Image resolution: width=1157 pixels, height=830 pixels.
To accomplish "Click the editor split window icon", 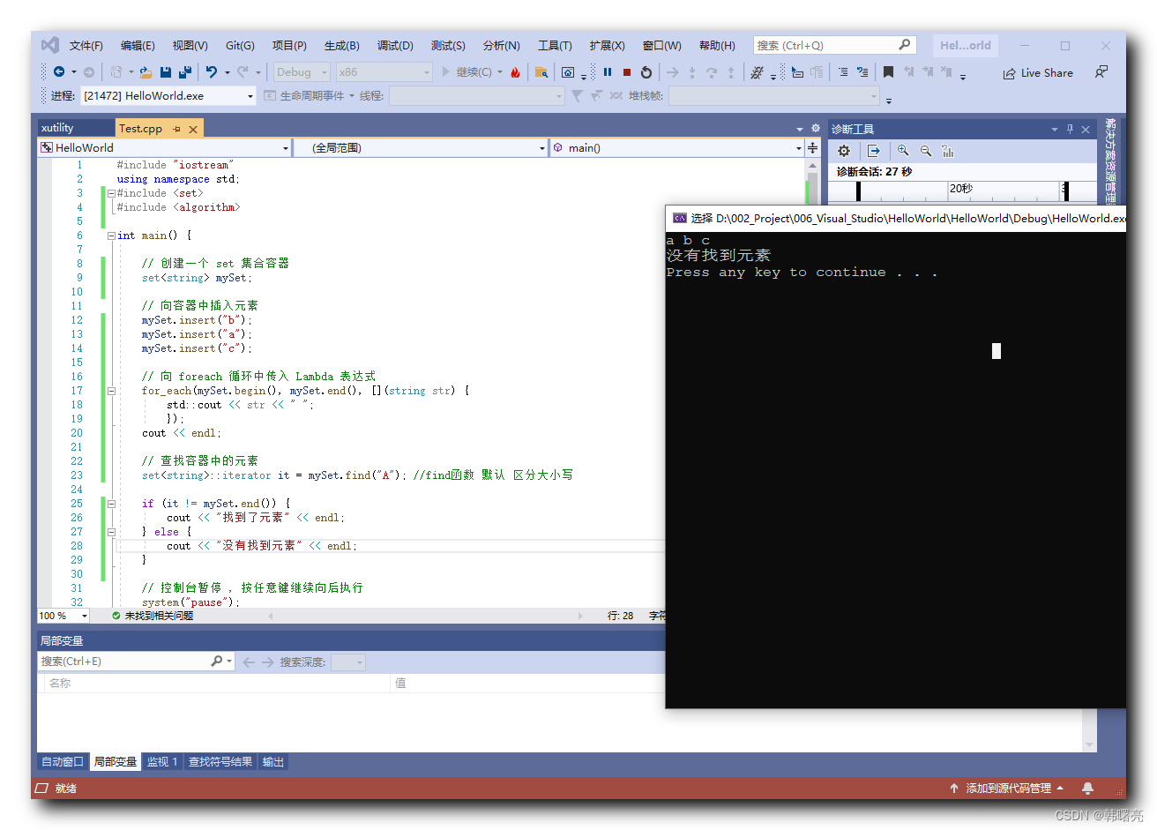I will click(813, 148).
